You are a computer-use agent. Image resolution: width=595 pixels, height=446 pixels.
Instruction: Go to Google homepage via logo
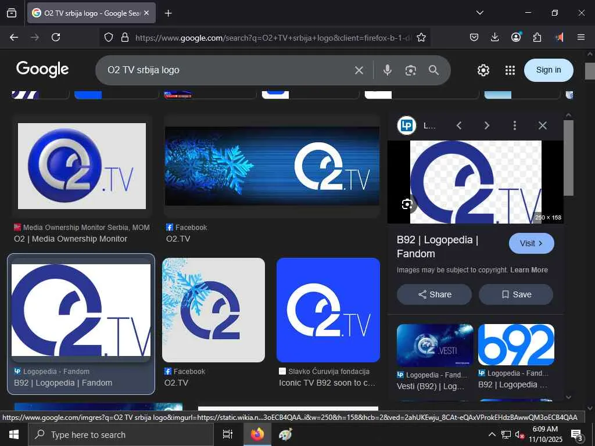point(42,70)
